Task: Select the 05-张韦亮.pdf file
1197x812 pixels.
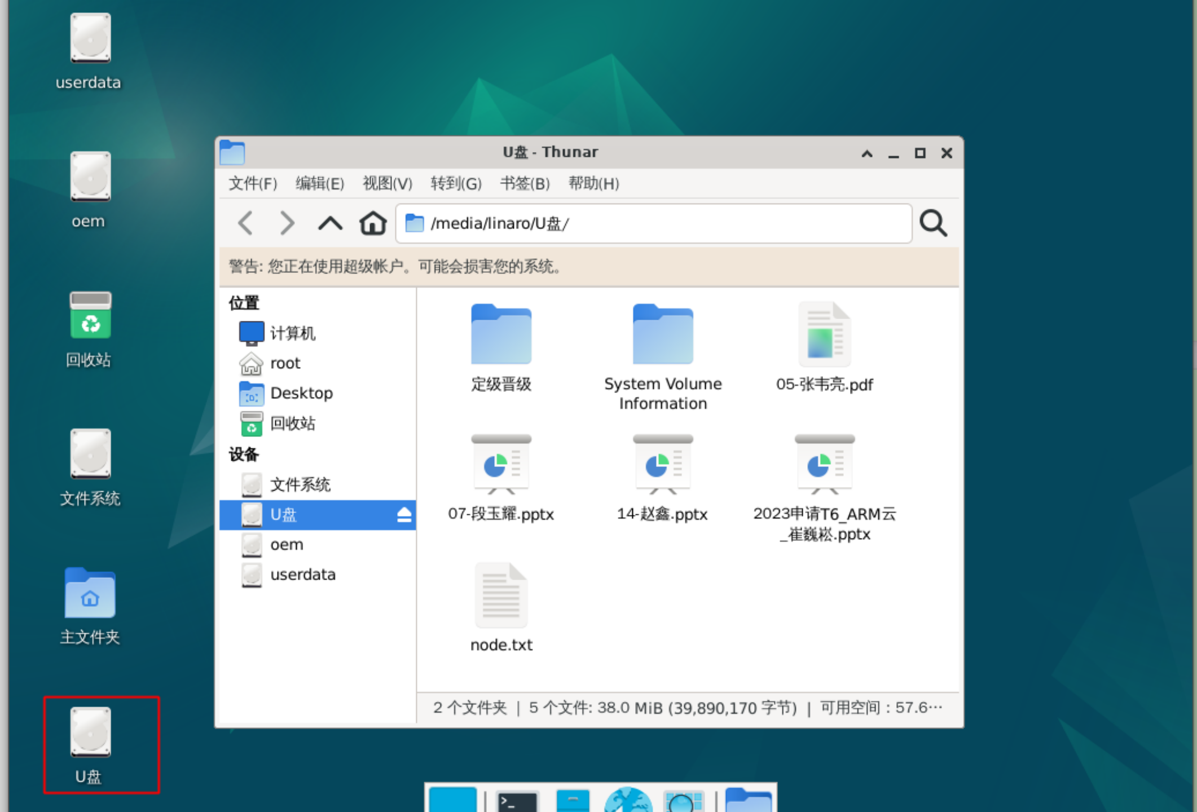Action: click(x=824, y=347)
